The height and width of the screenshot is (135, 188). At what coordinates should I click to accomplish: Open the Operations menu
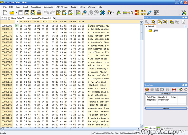coord(36,7)
